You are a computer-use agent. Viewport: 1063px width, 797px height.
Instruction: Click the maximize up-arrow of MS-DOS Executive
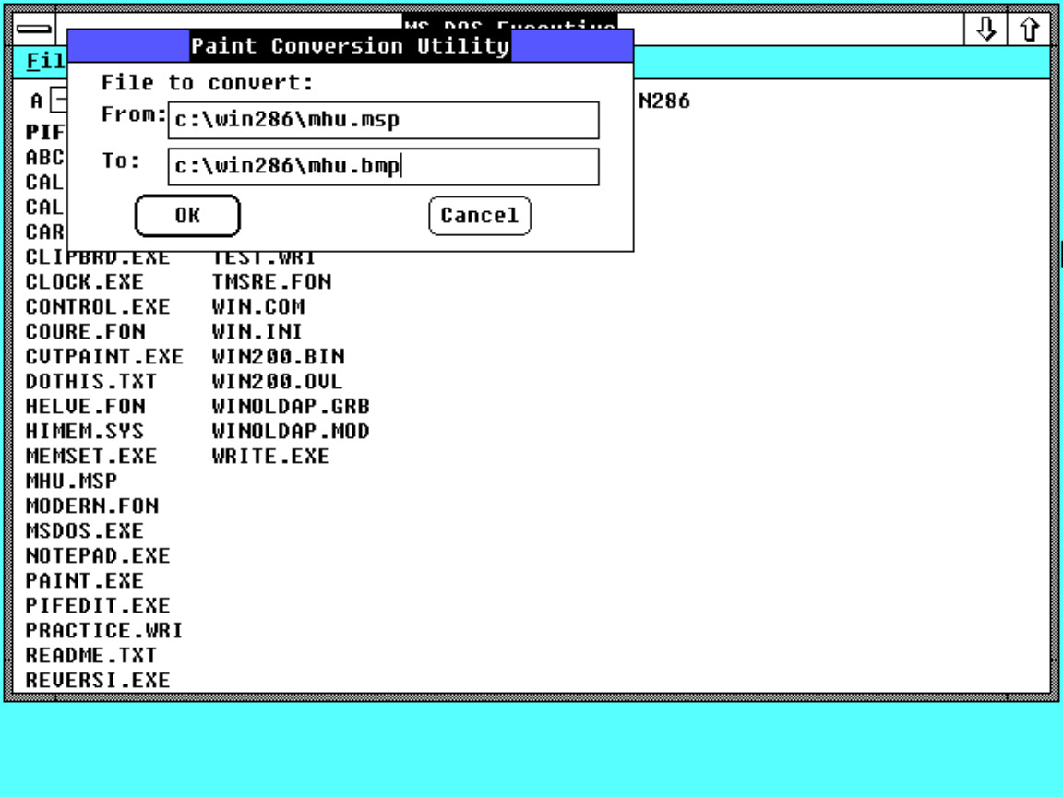(1029, 30)
